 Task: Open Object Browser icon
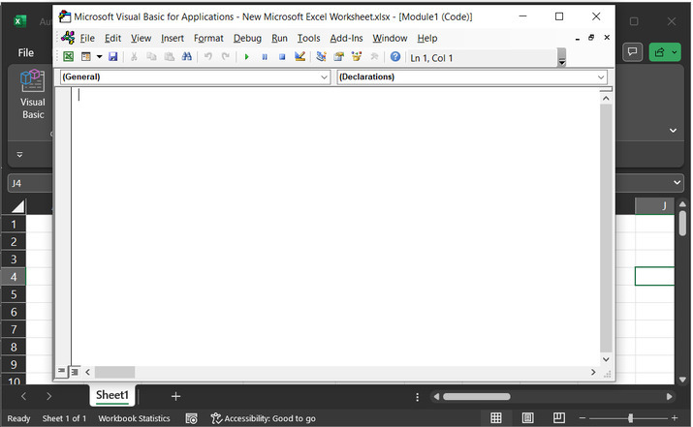pos(357,56)
